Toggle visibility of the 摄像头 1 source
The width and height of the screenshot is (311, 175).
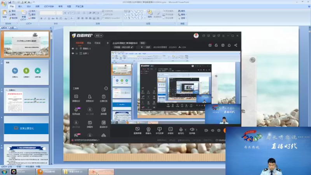click(73, 48)
